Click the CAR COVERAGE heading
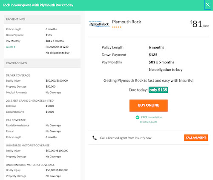 tap(16, 120)
